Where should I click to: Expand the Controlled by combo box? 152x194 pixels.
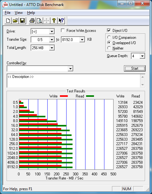(70, 69)
